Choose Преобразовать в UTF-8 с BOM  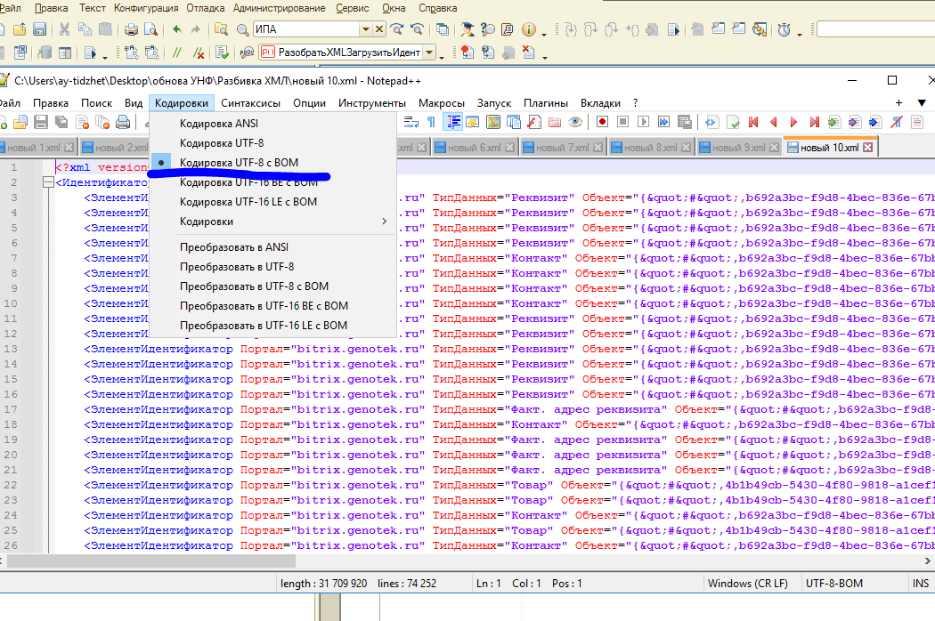click(272, 286)
